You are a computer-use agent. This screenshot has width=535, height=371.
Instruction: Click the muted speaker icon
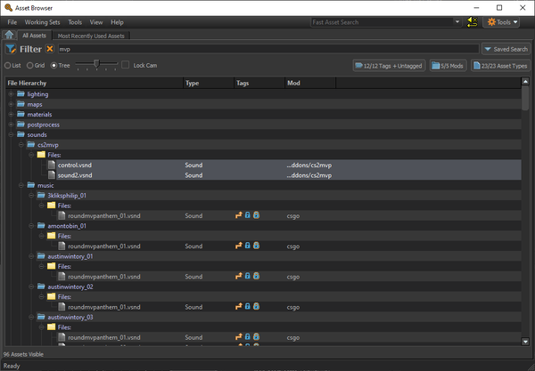click(473, 22)
